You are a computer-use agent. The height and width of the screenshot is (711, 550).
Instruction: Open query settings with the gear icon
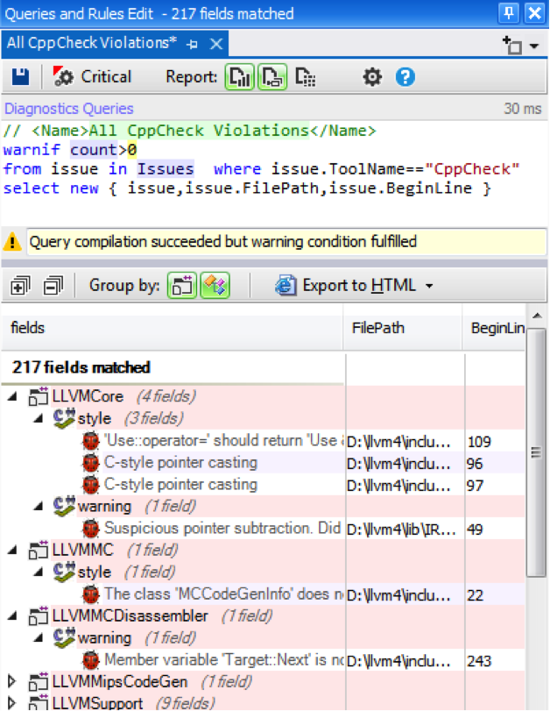(372, 76)
